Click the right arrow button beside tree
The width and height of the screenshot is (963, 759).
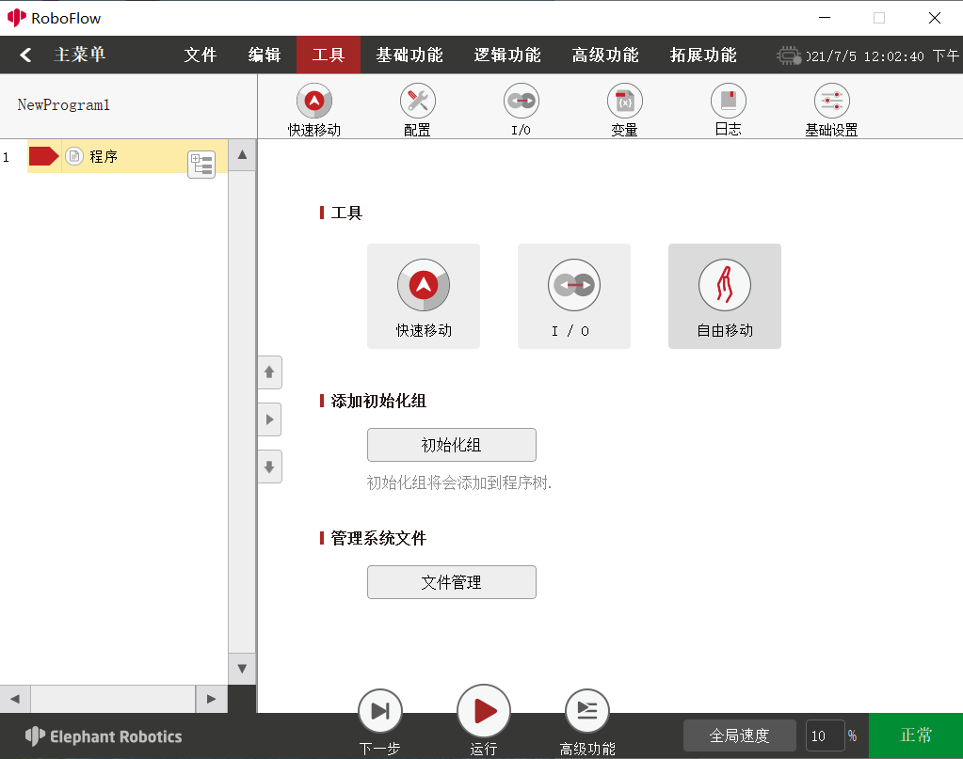[x=269, y=419]
